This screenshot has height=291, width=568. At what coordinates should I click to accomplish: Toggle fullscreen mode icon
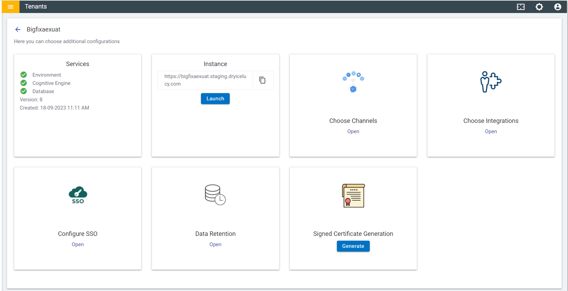(521, 7)
